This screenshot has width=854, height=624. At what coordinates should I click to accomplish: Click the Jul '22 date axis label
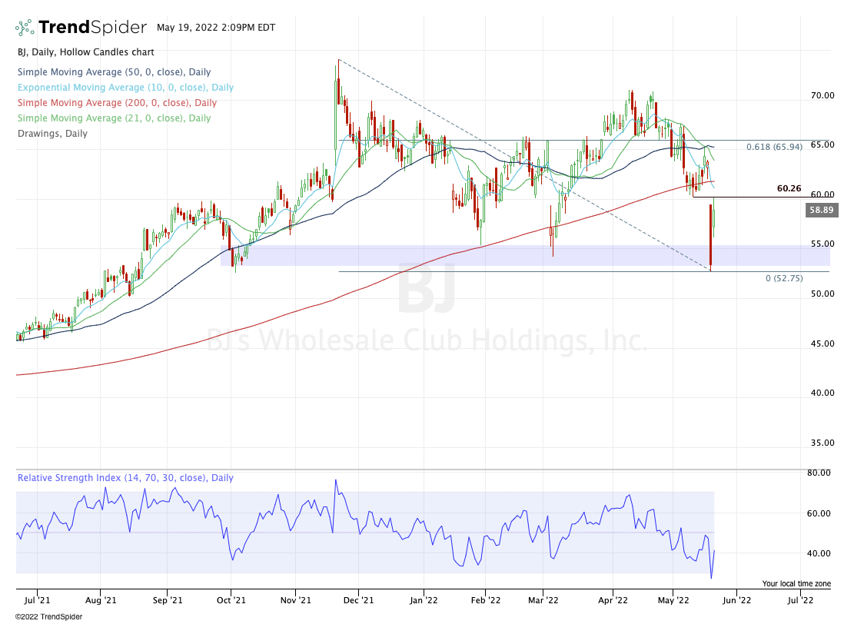click(801, 600)
